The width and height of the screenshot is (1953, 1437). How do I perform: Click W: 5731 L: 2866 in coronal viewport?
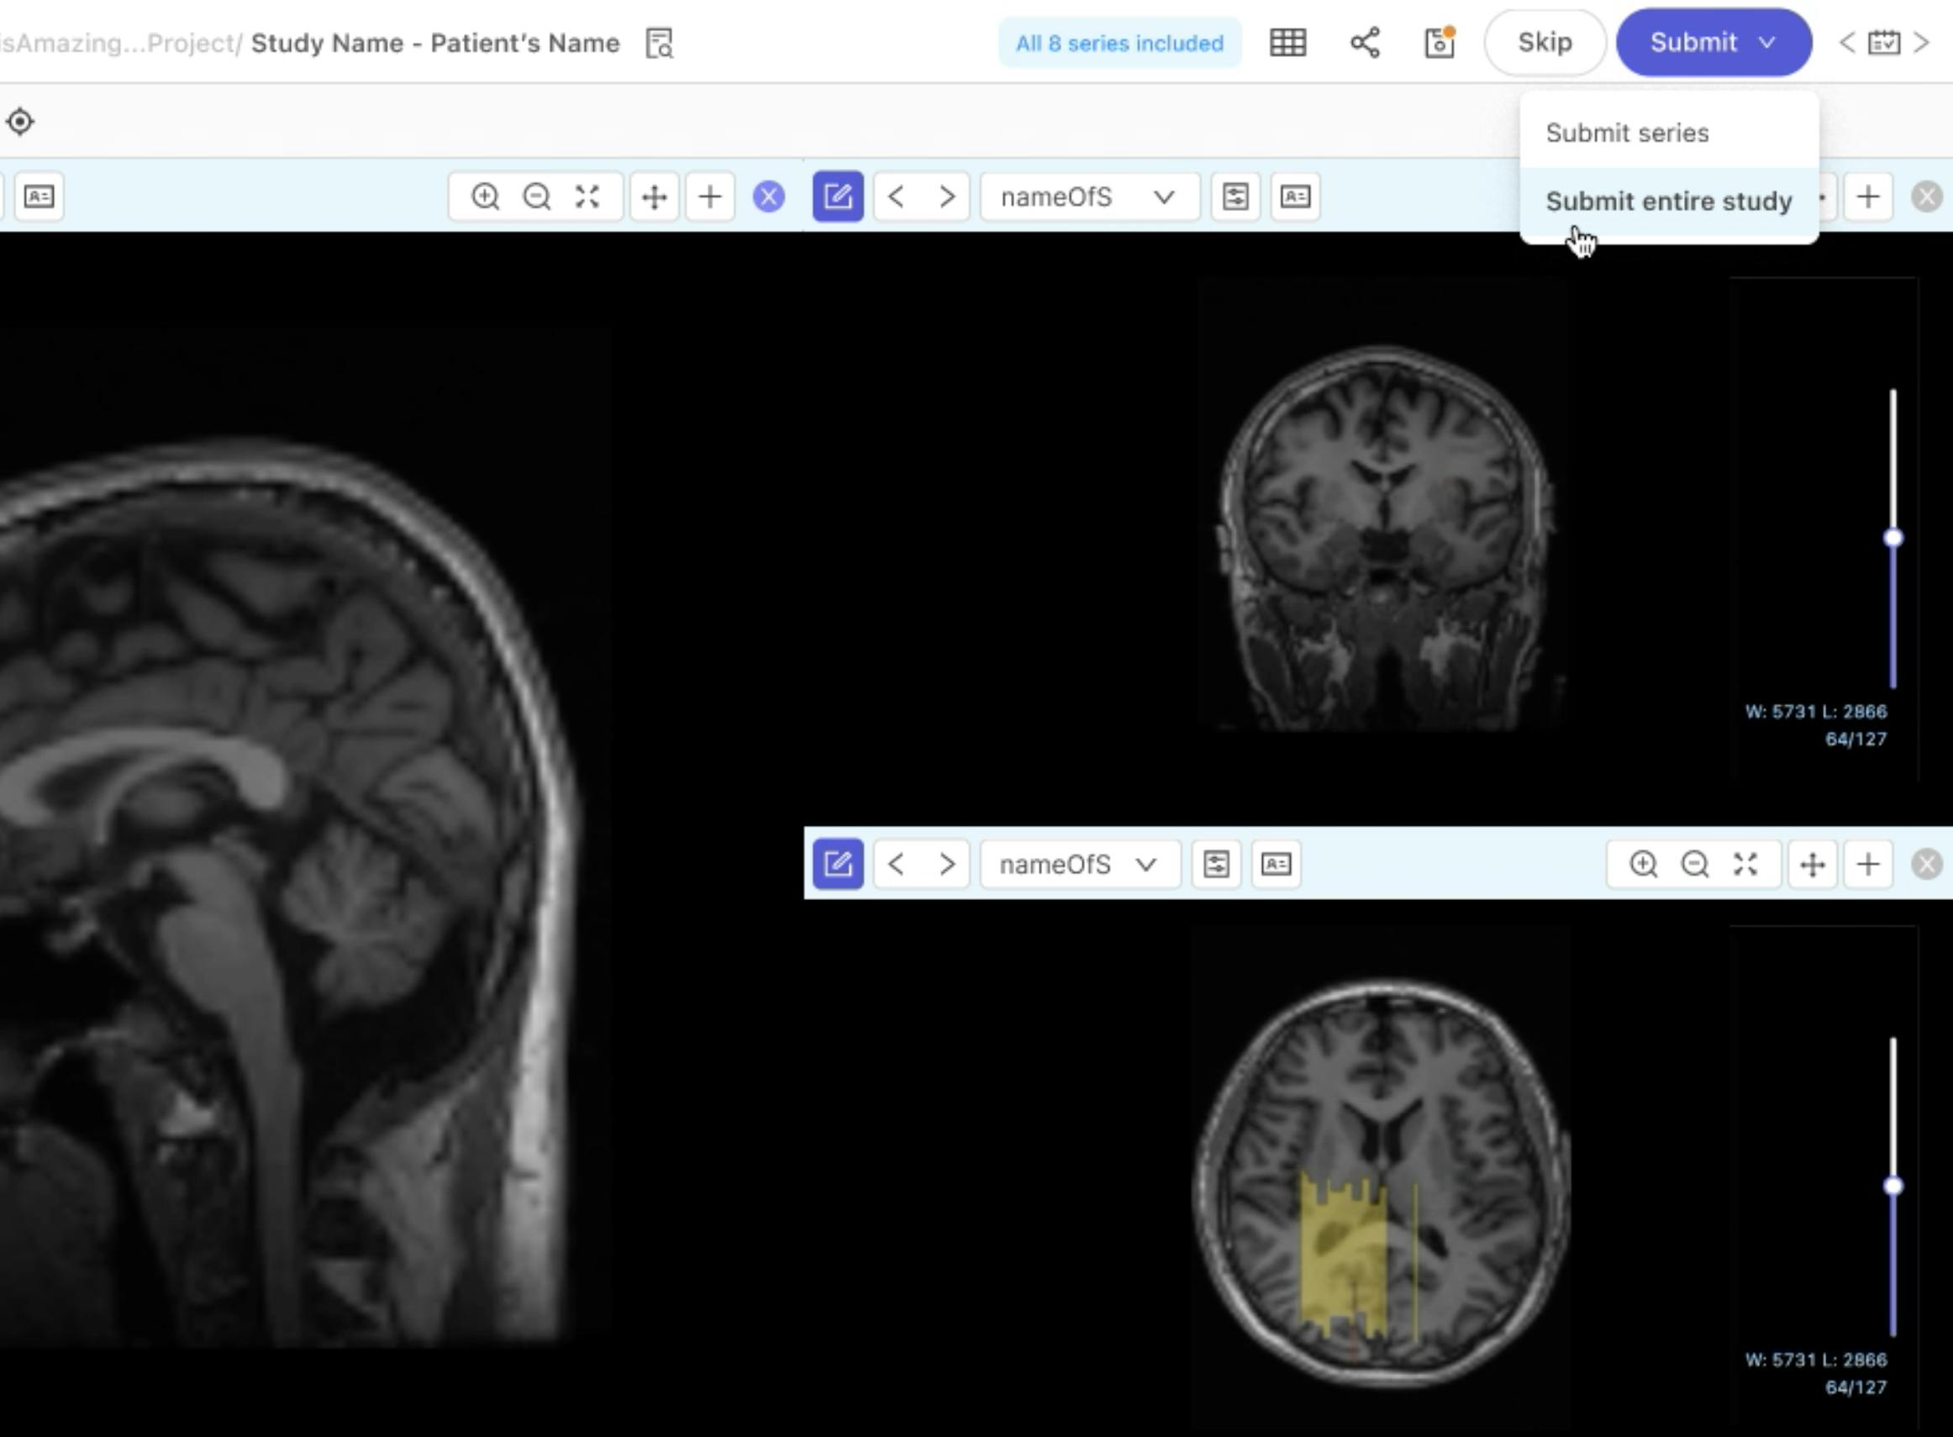[x=1815, y=712]
